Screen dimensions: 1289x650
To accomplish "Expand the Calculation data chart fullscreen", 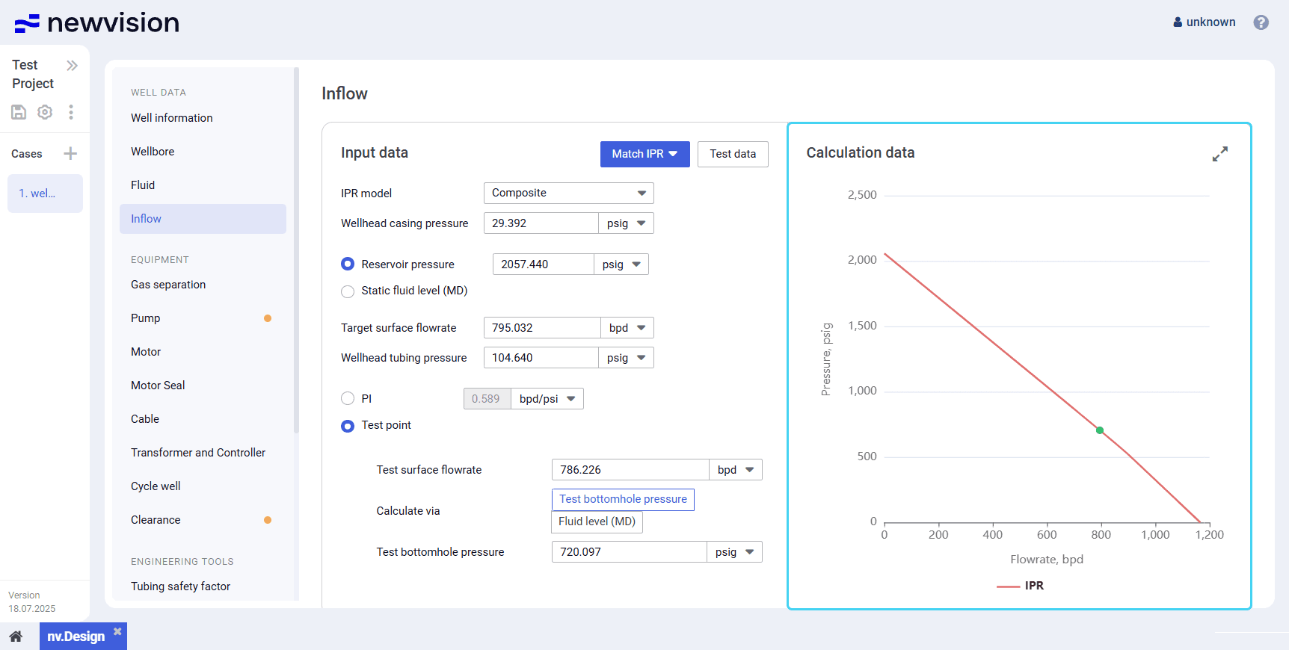I will coord(1219,154).
